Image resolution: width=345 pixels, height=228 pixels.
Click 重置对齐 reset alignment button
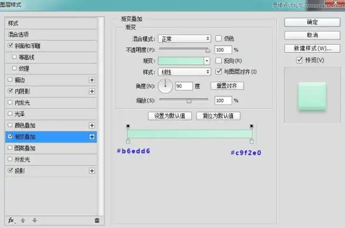[x=227, y=86]
